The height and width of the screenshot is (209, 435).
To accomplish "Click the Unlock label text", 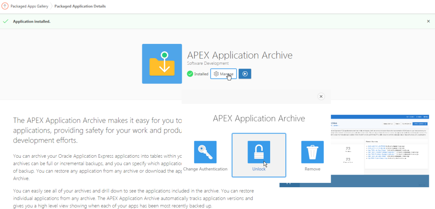I will tap(259, 169).
